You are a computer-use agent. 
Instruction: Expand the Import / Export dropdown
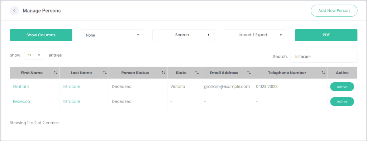(x=255, y=35)
